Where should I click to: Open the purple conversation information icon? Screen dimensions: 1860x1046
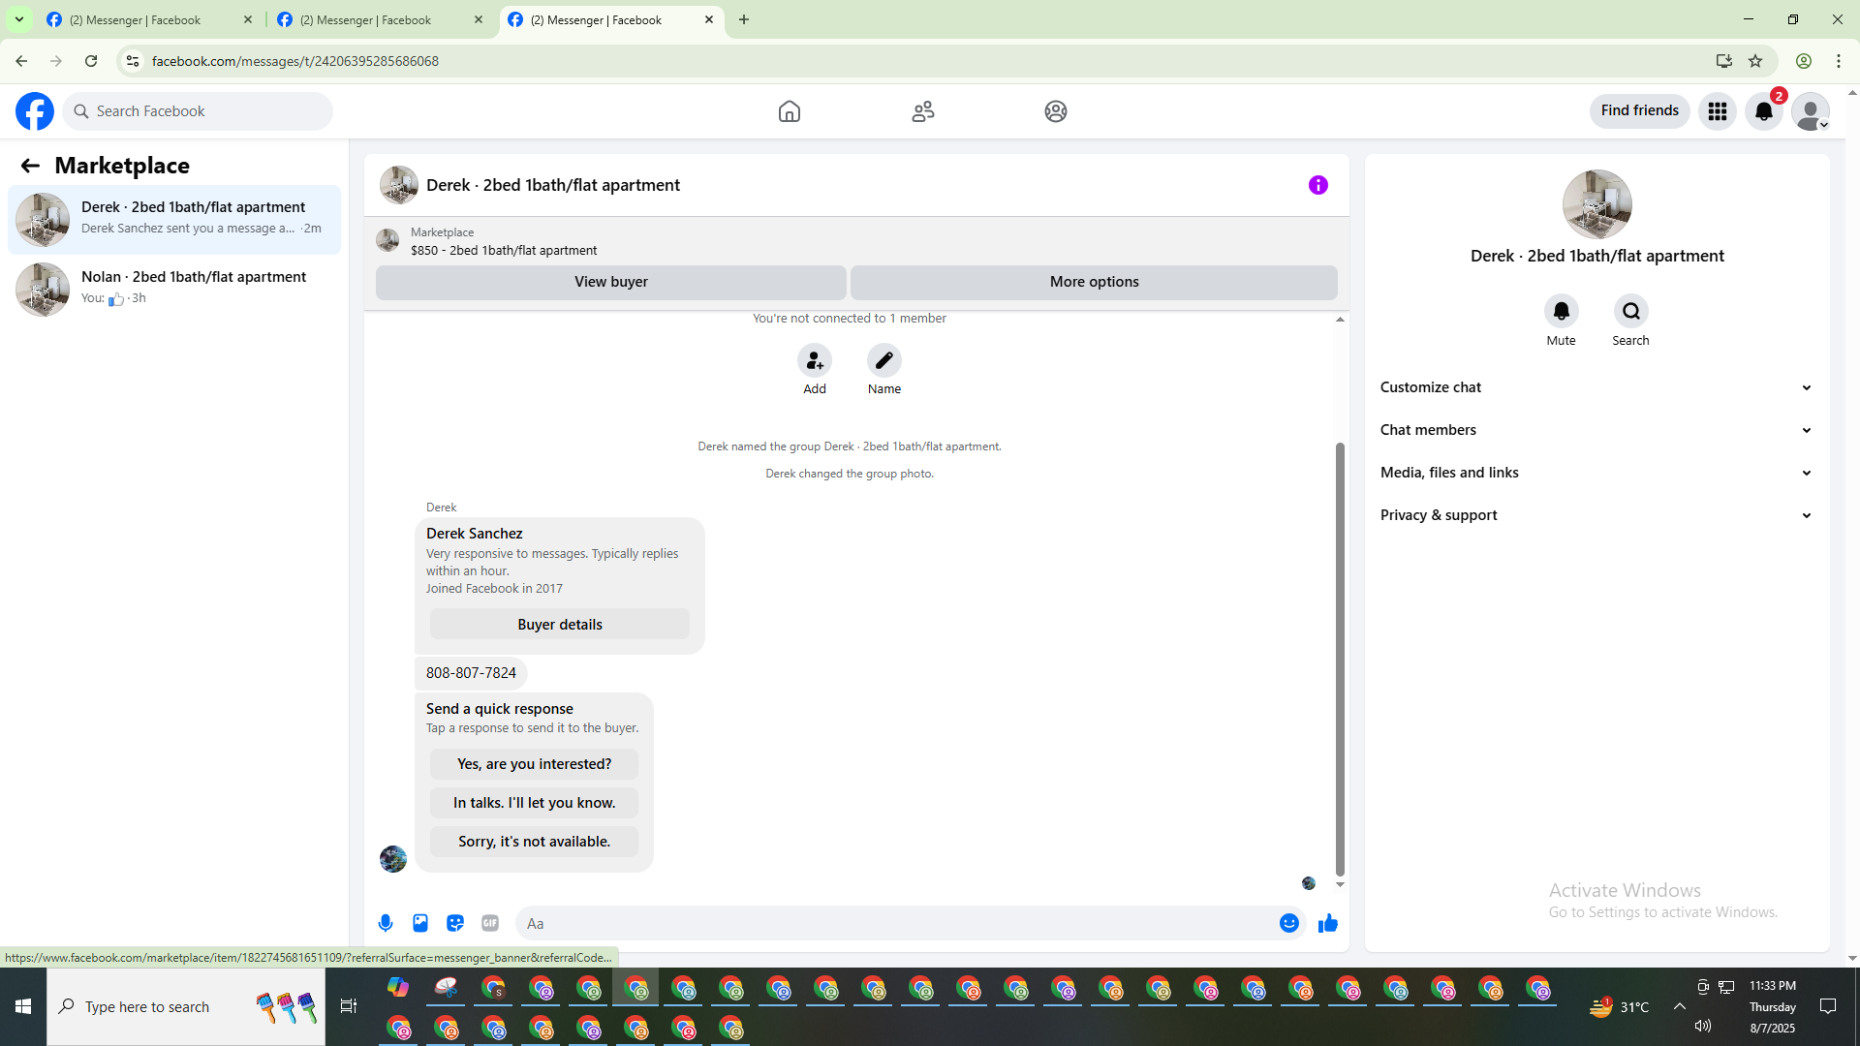coord(1317,185)
